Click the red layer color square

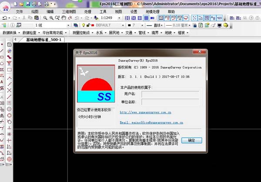coord(93,25)
